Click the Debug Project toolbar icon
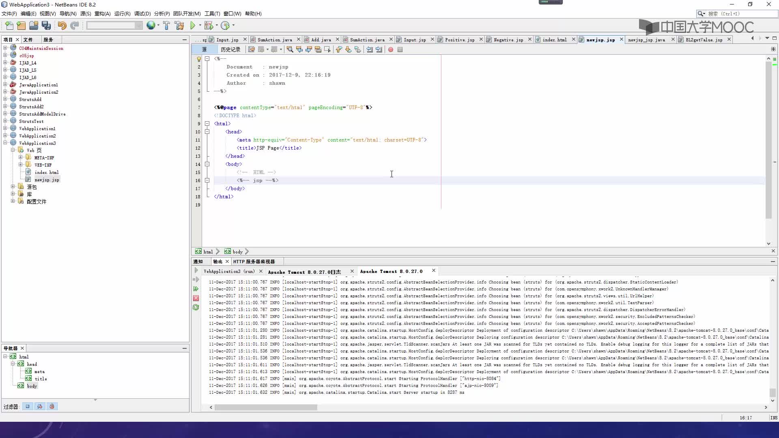779x438 pixels. coord(209,26)
